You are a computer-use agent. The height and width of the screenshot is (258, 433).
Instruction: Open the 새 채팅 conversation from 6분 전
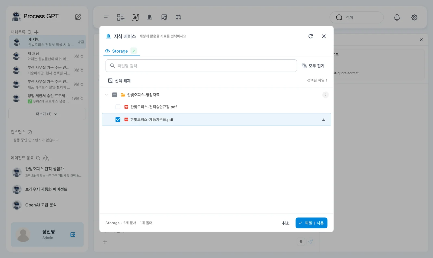pos(48,56)
